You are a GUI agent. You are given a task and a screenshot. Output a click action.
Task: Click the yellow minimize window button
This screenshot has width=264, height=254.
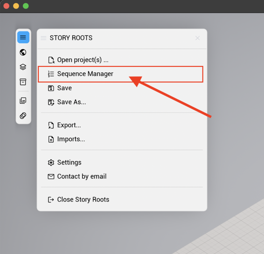(x=16, y=6)
